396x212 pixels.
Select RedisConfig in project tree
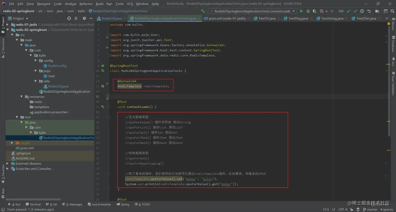pos(57,66)
